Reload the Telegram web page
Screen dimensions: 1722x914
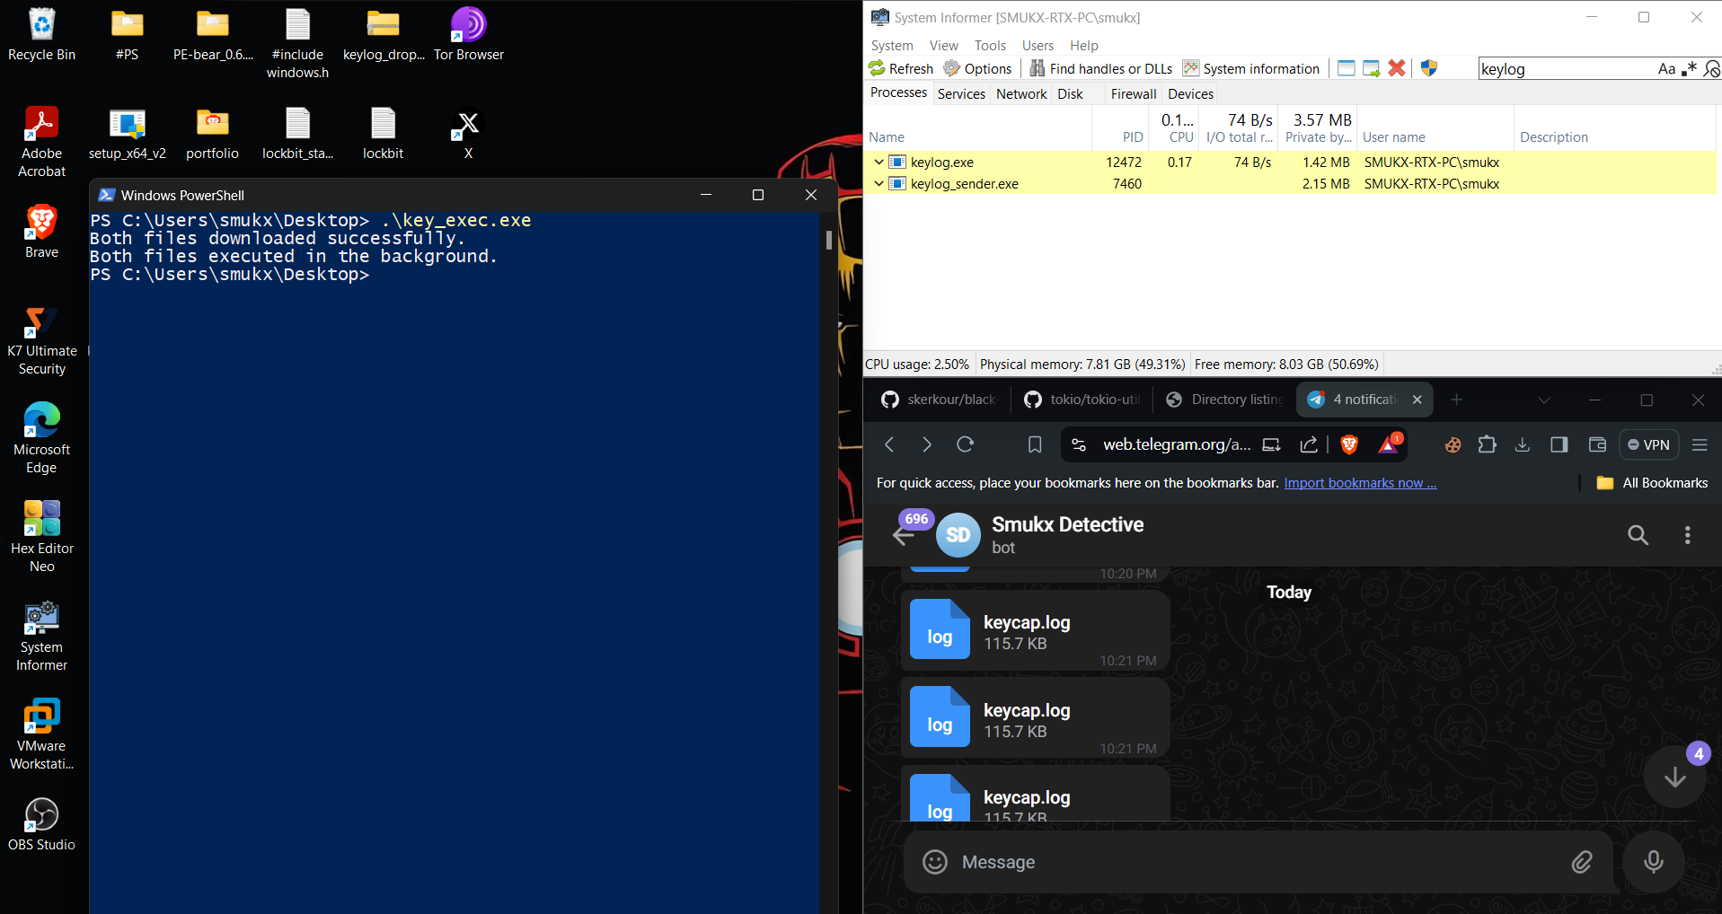tap(966, 444)
